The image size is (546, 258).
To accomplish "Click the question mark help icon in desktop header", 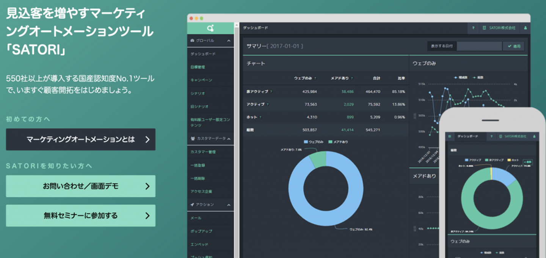I will pos(473,28).
